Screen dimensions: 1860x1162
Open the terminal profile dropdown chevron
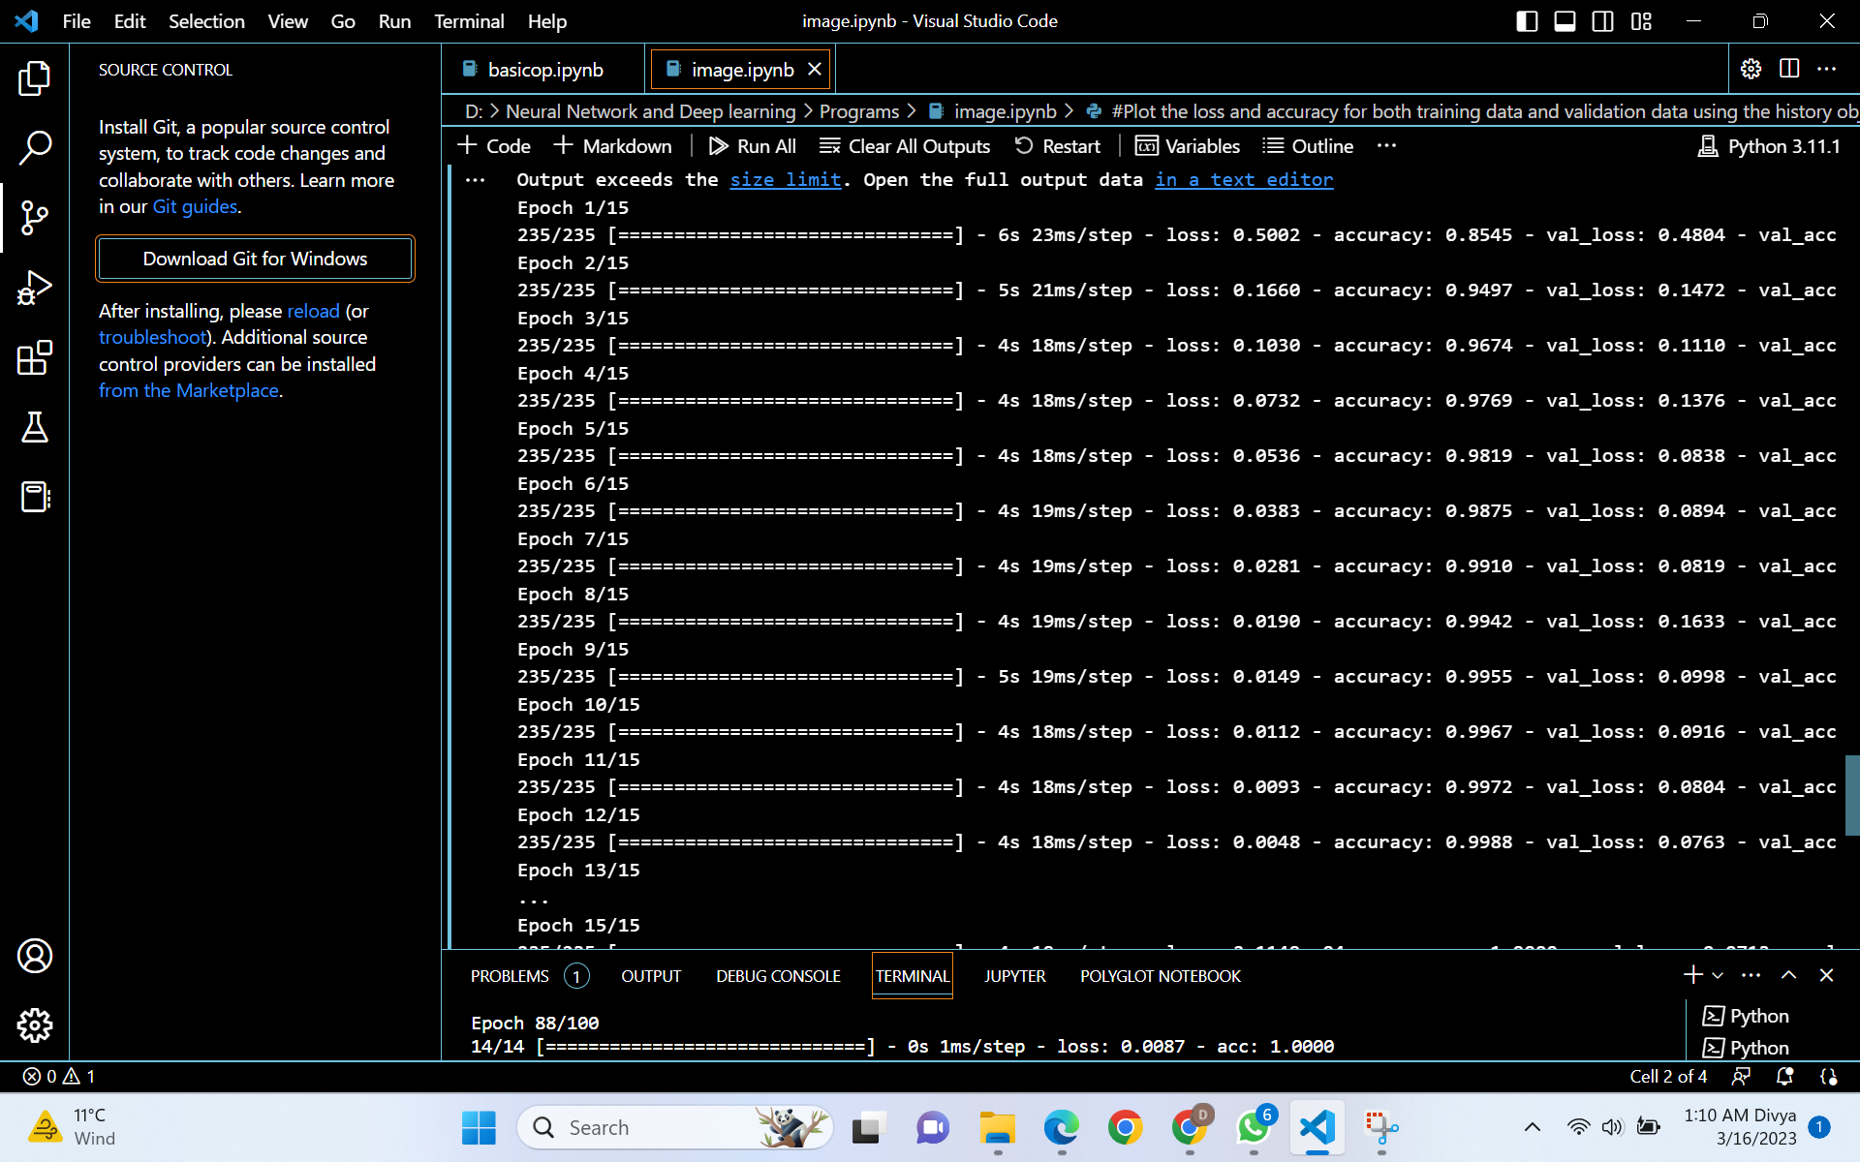(1718, 975)
